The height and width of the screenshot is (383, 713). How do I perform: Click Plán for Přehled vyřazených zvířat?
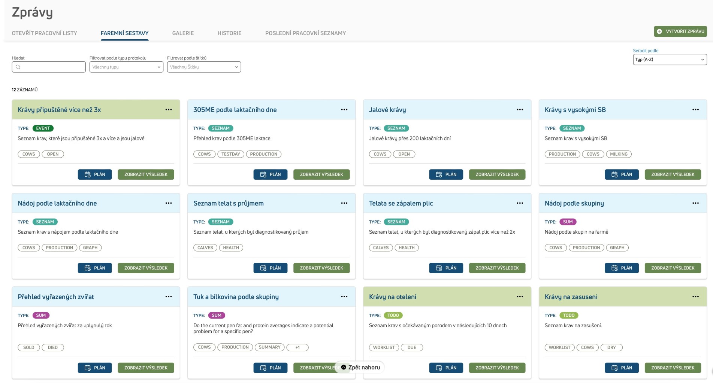click(95, 368)
